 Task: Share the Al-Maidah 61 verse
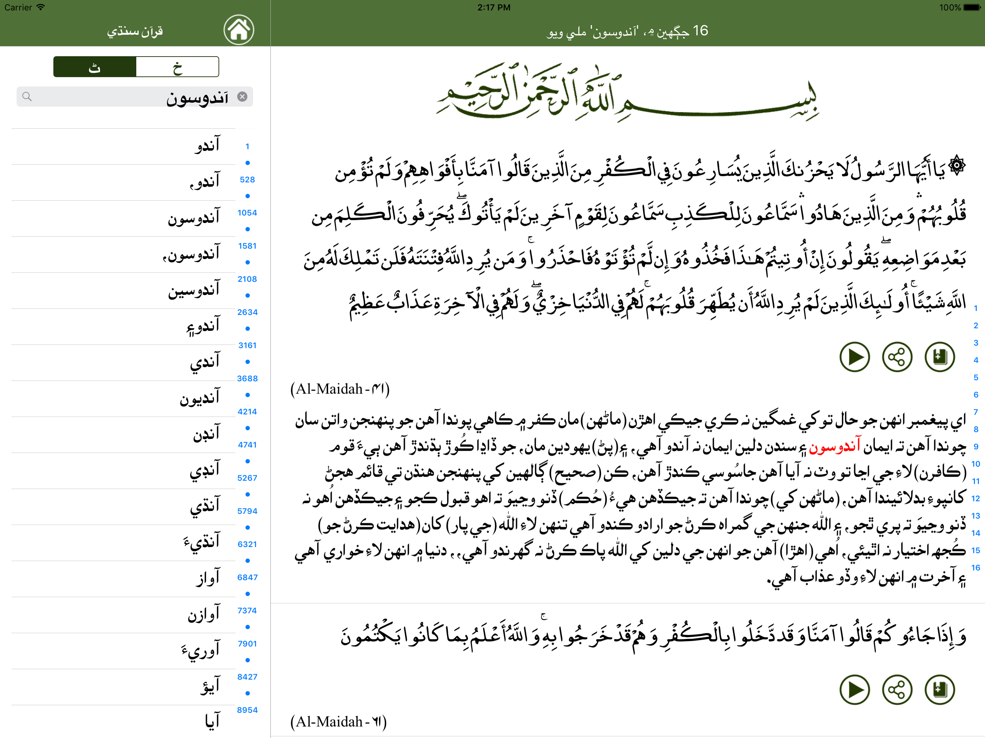point(897,689)
